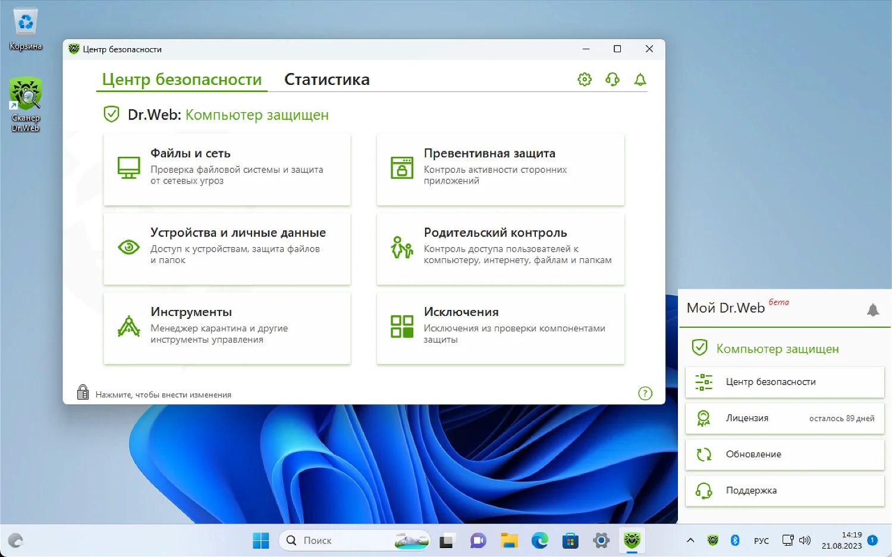Click the sliders icon next to Центр безопасности
This screenshot has width=892, height=557.
click(703, 382)
